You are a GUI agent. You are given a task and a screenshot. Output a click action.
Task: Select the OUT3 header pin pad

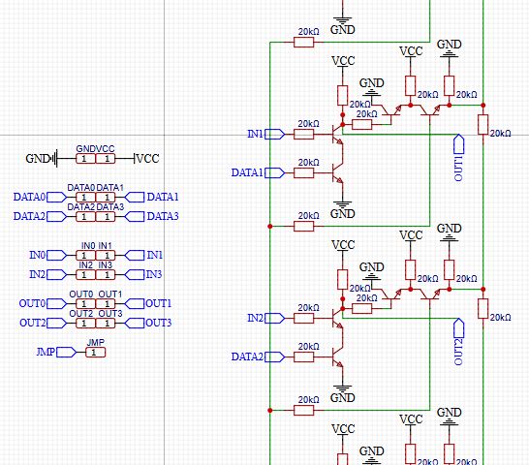106,324
